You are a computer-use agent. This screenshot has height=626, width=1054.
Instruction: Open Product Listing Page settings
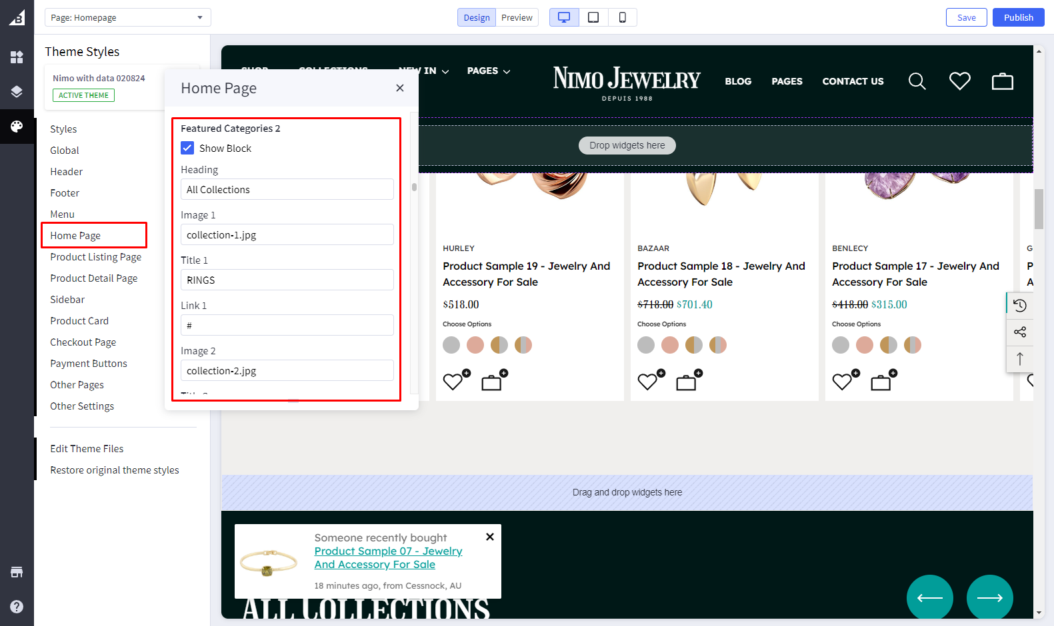click(x=95, y=257)
